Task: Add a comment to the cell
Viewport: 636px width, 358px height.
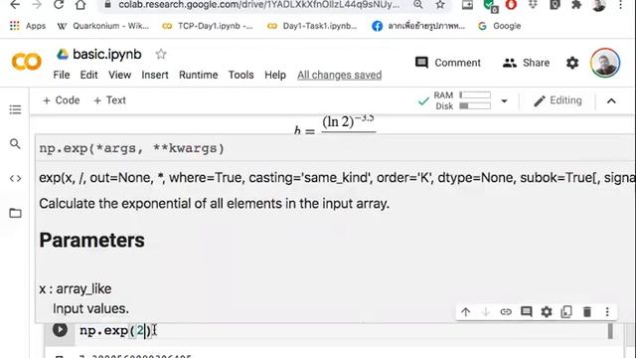Action: (526, 311)
